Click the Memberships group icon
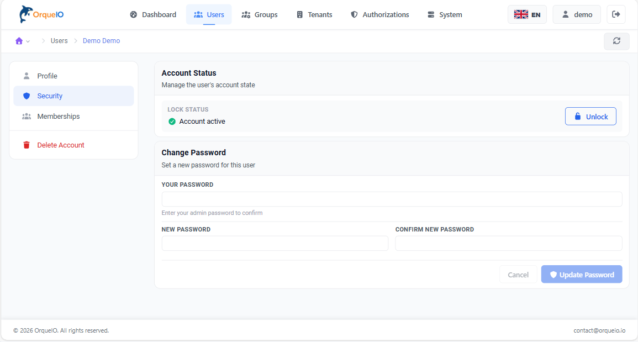The width and height of the screenshot is (638, 342). tap(27, 116)
